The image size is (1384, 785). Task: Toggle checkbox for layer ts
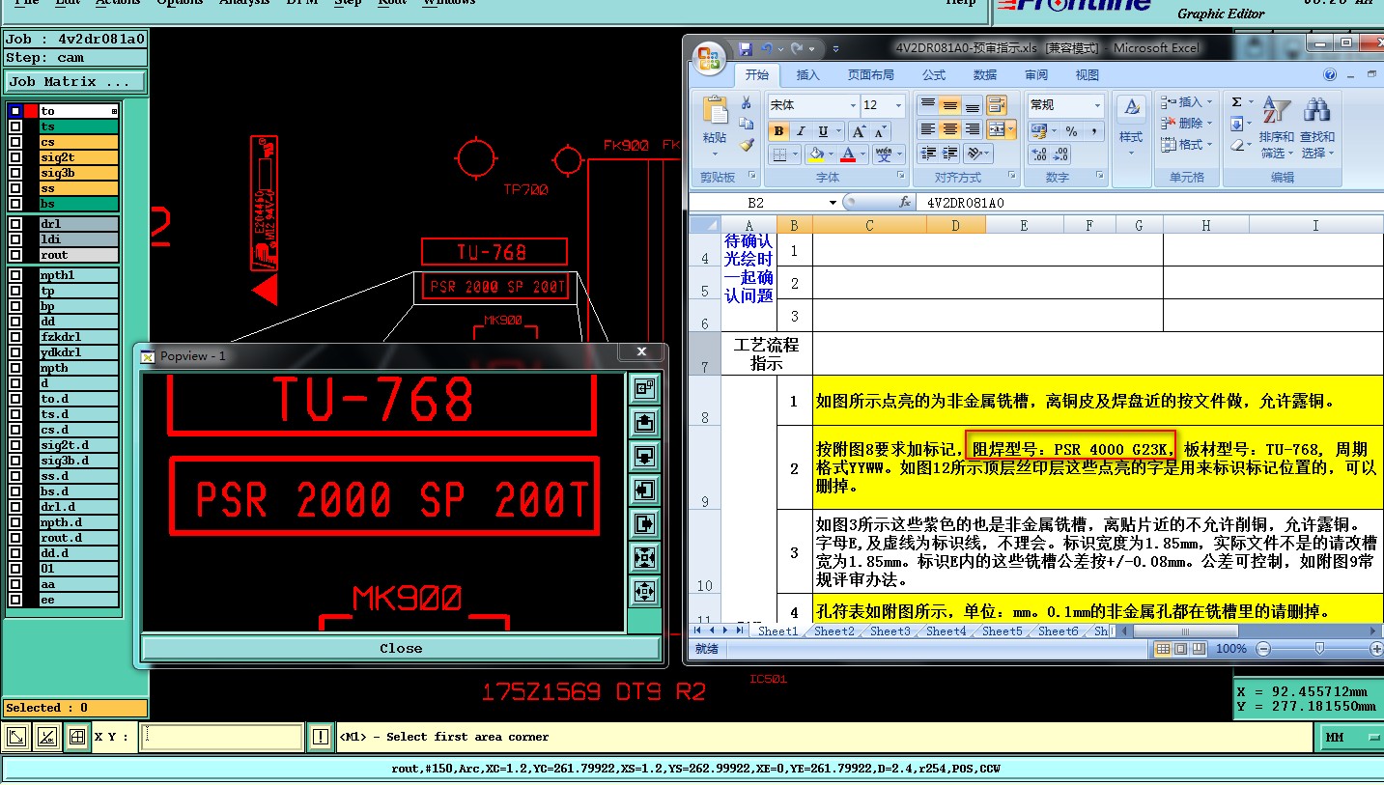(14, 126)
